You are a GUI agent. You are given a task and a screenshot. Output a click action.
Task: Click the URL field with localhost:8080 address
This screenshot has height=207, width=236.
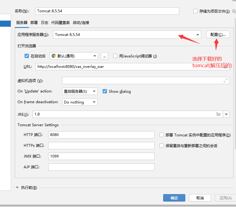click(x=133, y=67)
